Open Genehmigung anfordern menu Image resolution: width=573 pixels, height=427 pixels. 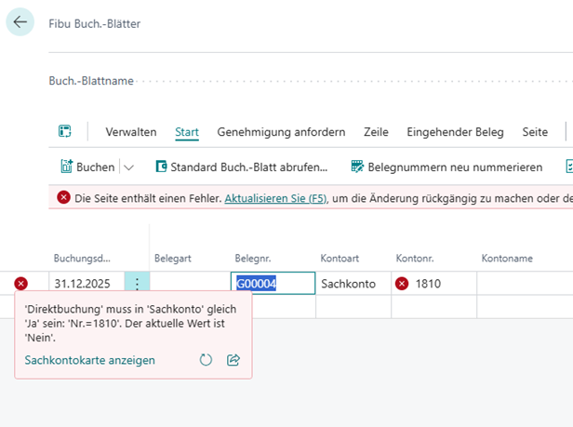tap(281, 131)
